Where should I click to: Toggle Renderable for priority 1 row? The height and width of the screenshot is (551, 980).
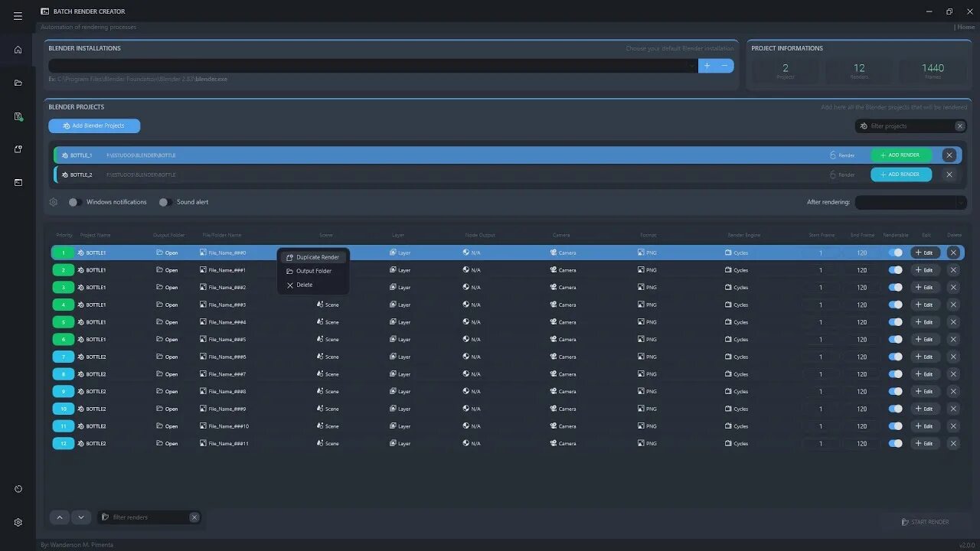[896, 253]
